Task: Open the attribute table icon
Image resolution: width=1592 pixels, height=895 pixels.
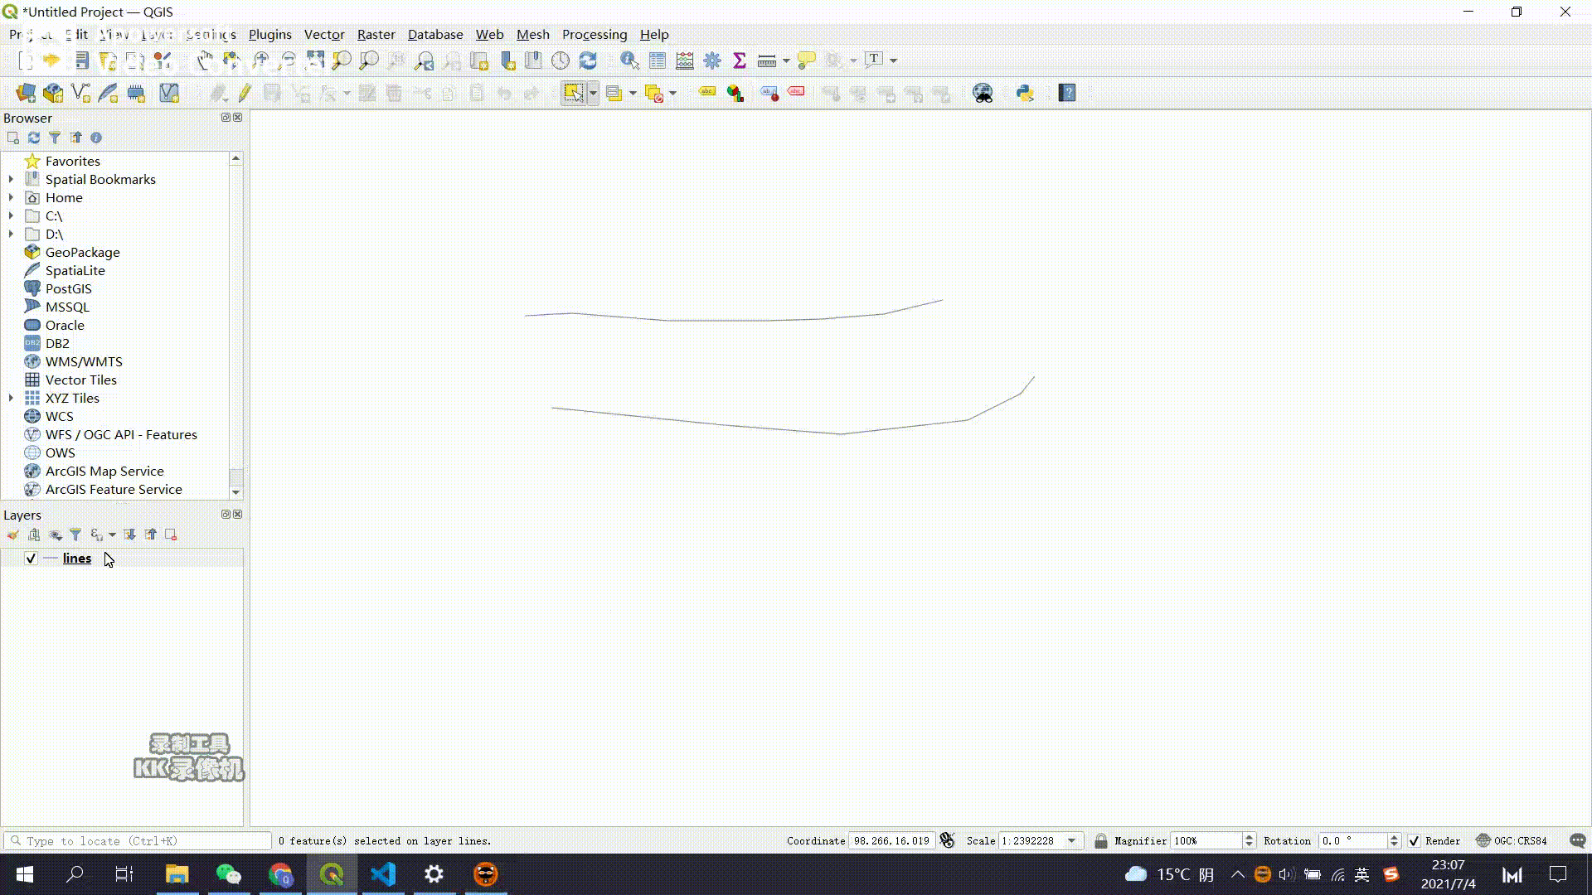Action: pos(658,60)
